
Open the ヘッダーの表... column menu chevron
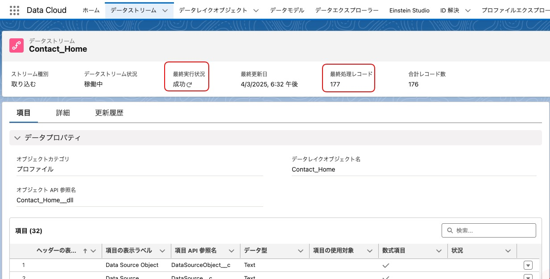(94, 251)
